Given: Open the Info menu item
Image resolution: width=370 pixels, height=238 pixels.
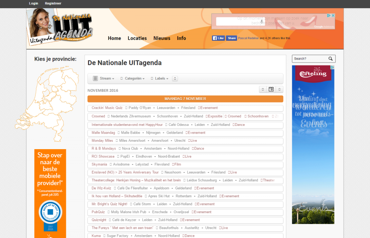Looking at the screenshot, I should coord(181,38).
